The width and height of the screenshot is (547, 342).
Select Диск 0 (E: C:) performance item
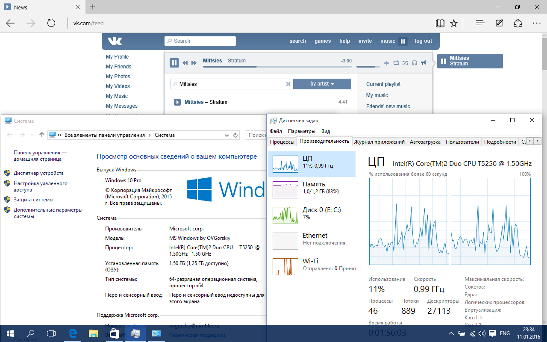312,215
